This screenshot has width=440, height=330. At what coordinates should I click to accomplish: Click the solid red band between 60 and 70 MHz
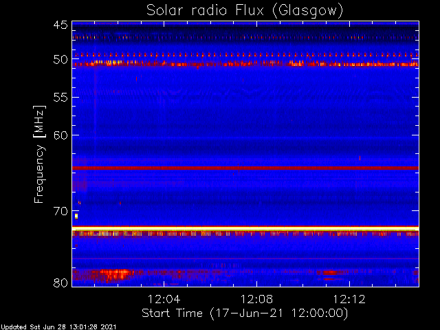click(245, 168)
